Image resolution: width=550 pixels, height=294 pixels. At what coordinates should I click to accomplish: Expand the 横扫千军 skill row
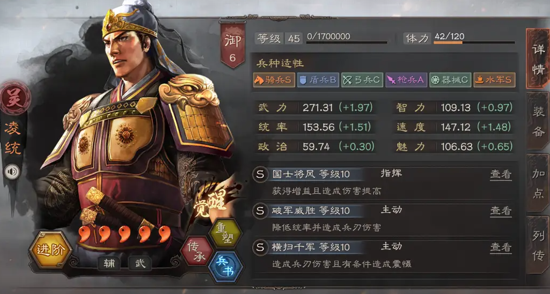383,255
